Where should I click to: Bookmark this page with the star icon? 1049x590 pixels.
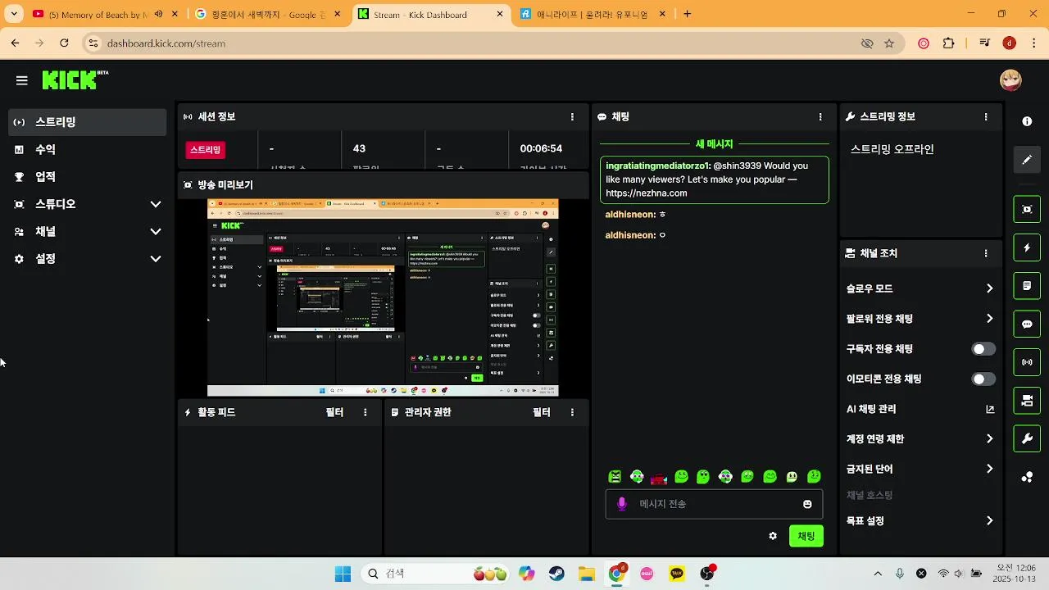click(889, 43)
